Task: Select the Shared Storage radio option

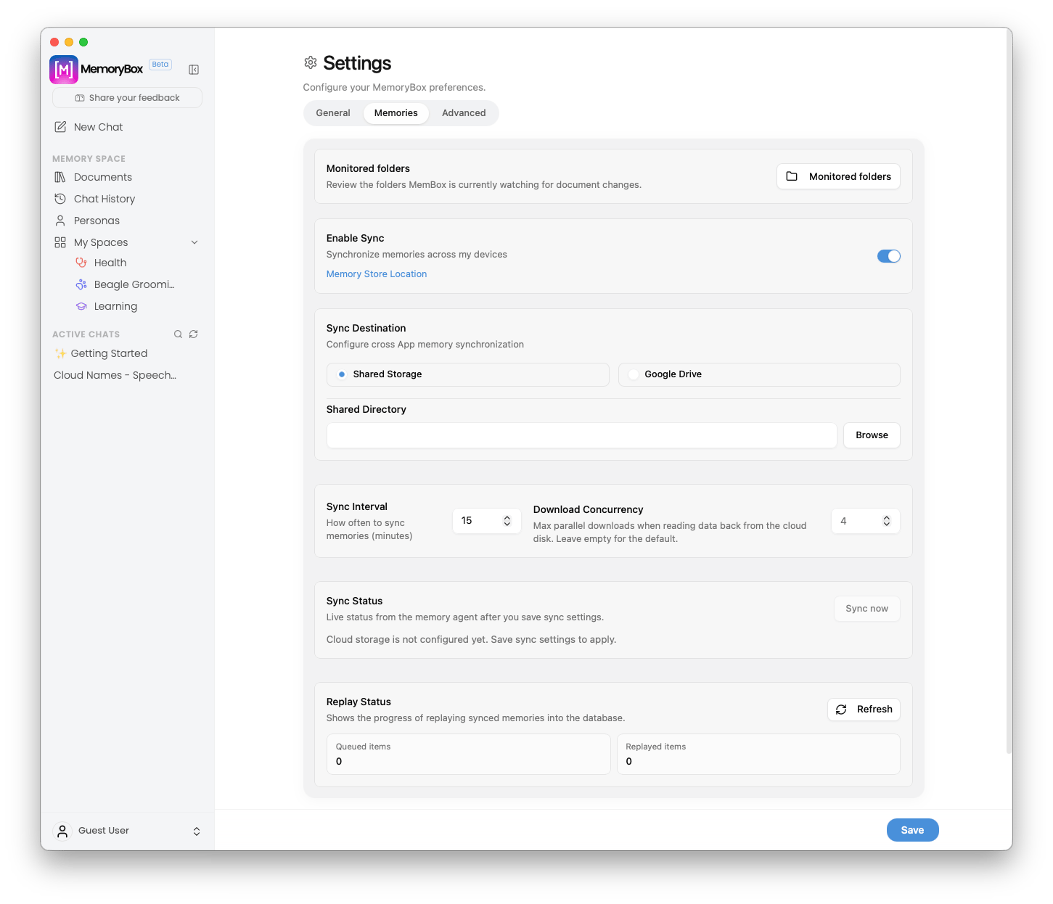Action: tap(342, 374)
